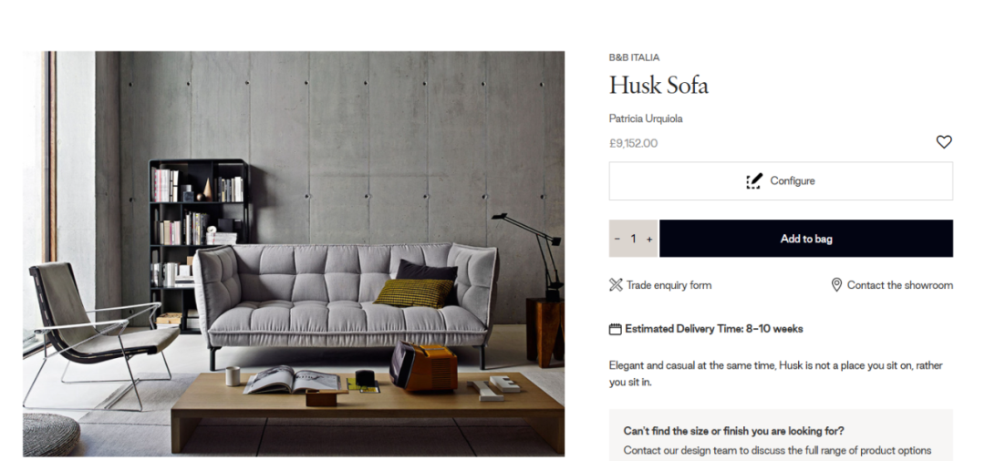
Task: Click the calendar icon next to delivery time
Action: [x=616, y=329]
